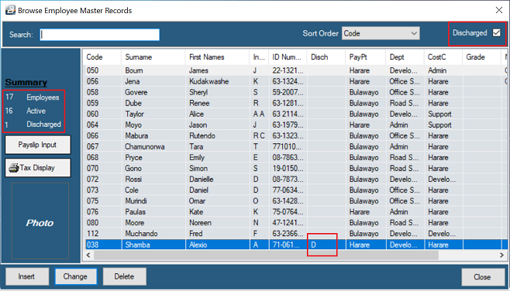Click initials A A in Taylor's row
The image size is (510, 291).
tap(259, 114)
